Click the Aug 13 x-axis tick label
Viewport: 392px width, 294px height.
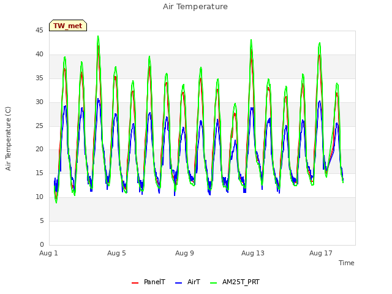253,253
